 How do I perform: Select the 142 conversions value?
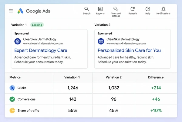click(73, 99)
